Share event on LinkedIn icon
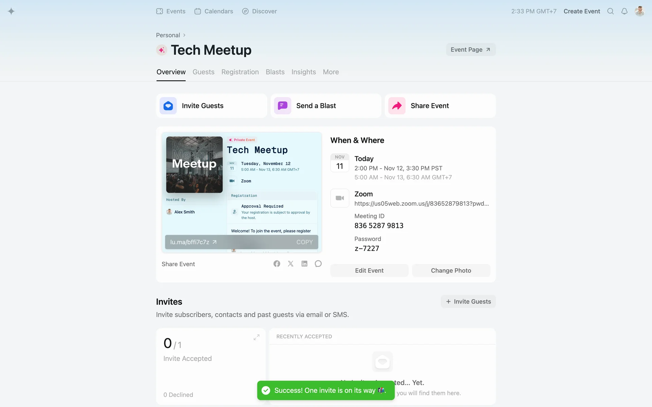 click(304, 264)
